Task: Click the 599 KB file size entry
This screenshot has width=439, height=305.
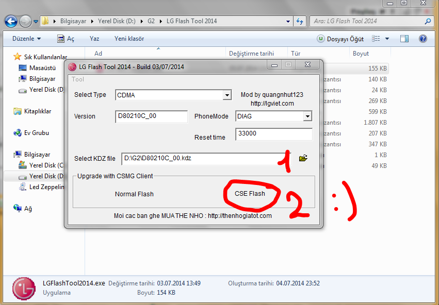Action: coord(378,112)
